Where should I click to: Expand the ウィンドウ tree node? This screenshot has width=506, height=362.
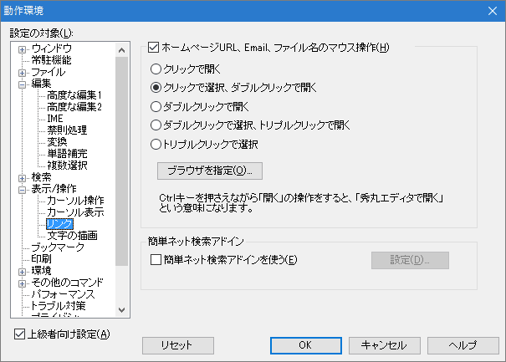[x=23, y=48]
